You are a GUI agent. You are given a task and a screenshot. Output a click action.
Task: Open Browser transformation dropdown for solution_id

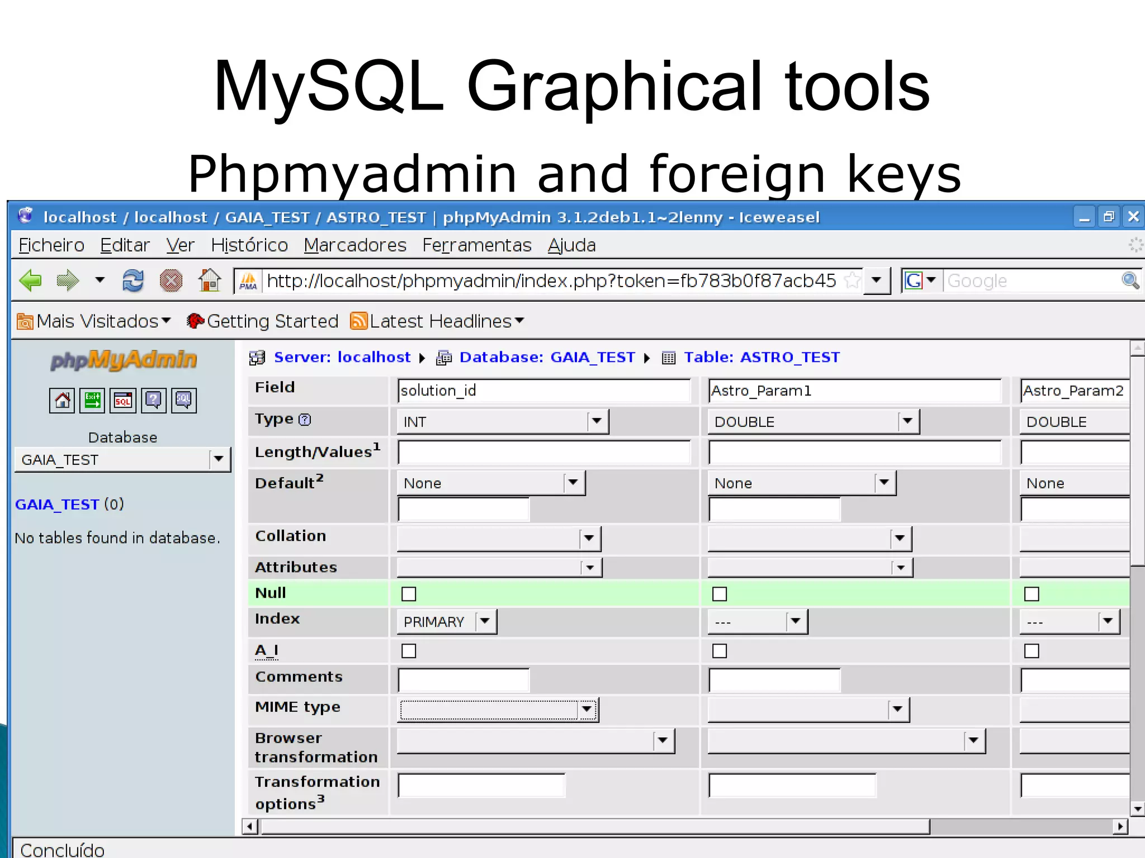click(x=536, y=741)
